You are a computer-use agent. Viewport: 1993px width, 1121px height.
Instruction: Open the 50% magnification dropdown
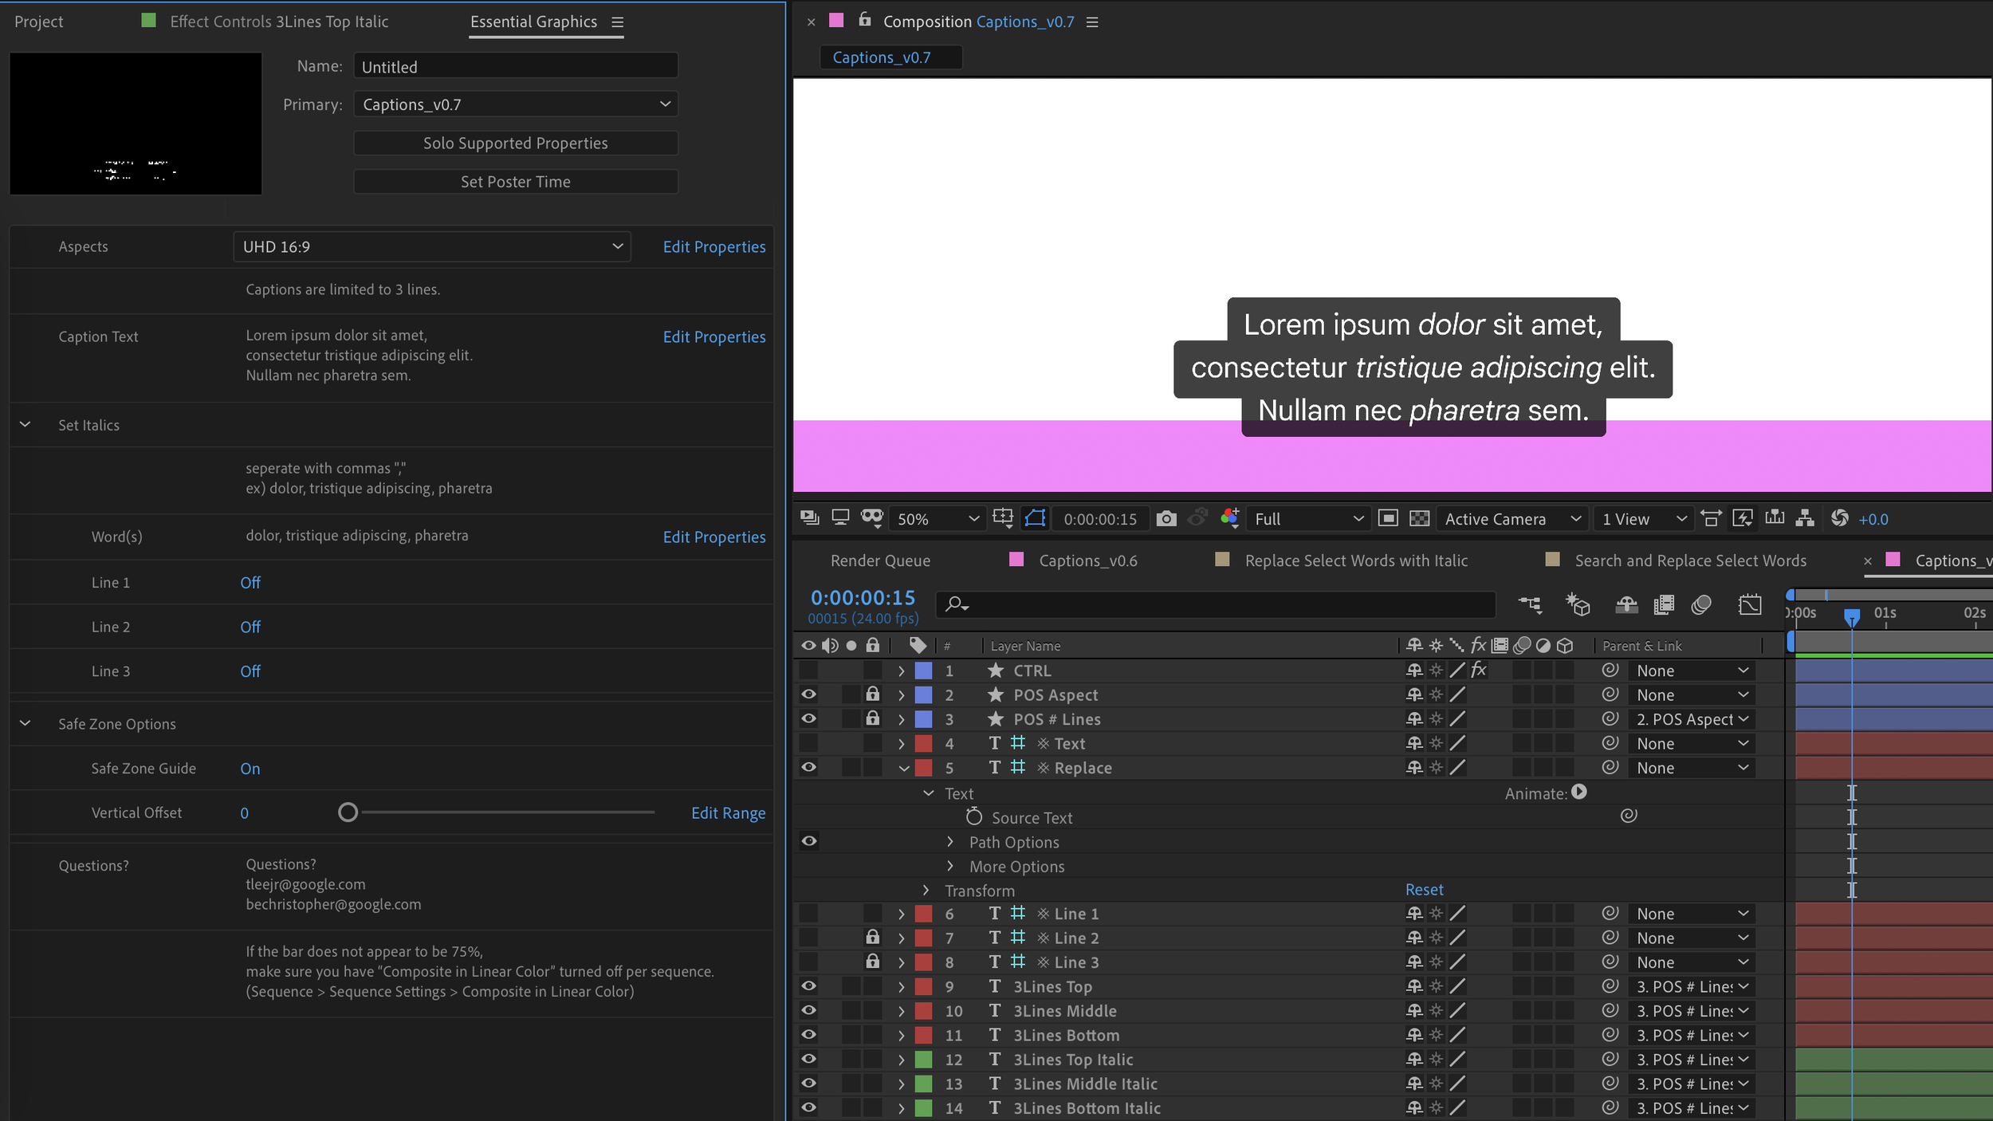938,519
